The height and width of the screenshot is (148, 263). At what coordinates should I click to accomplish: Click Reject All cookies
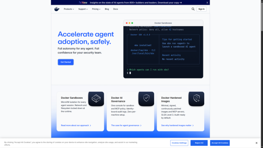tap(199, 143)
